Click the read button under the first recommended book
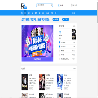Image resolution: width=98 pixels, height=98 pixels. tap(31, 88)
